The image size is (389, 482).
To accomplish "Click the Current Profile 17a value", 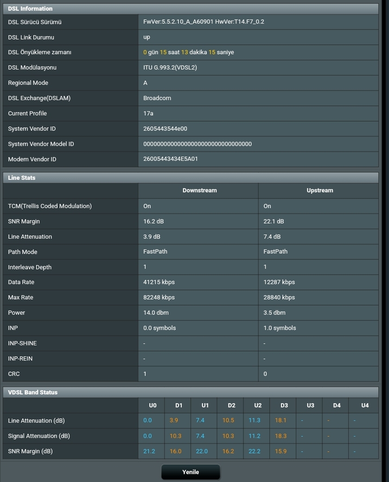I will pyautogui.click(x=148, y=114).
